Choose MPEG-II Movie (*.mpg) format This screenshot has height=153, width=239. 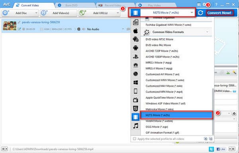[x=159, y=69]
